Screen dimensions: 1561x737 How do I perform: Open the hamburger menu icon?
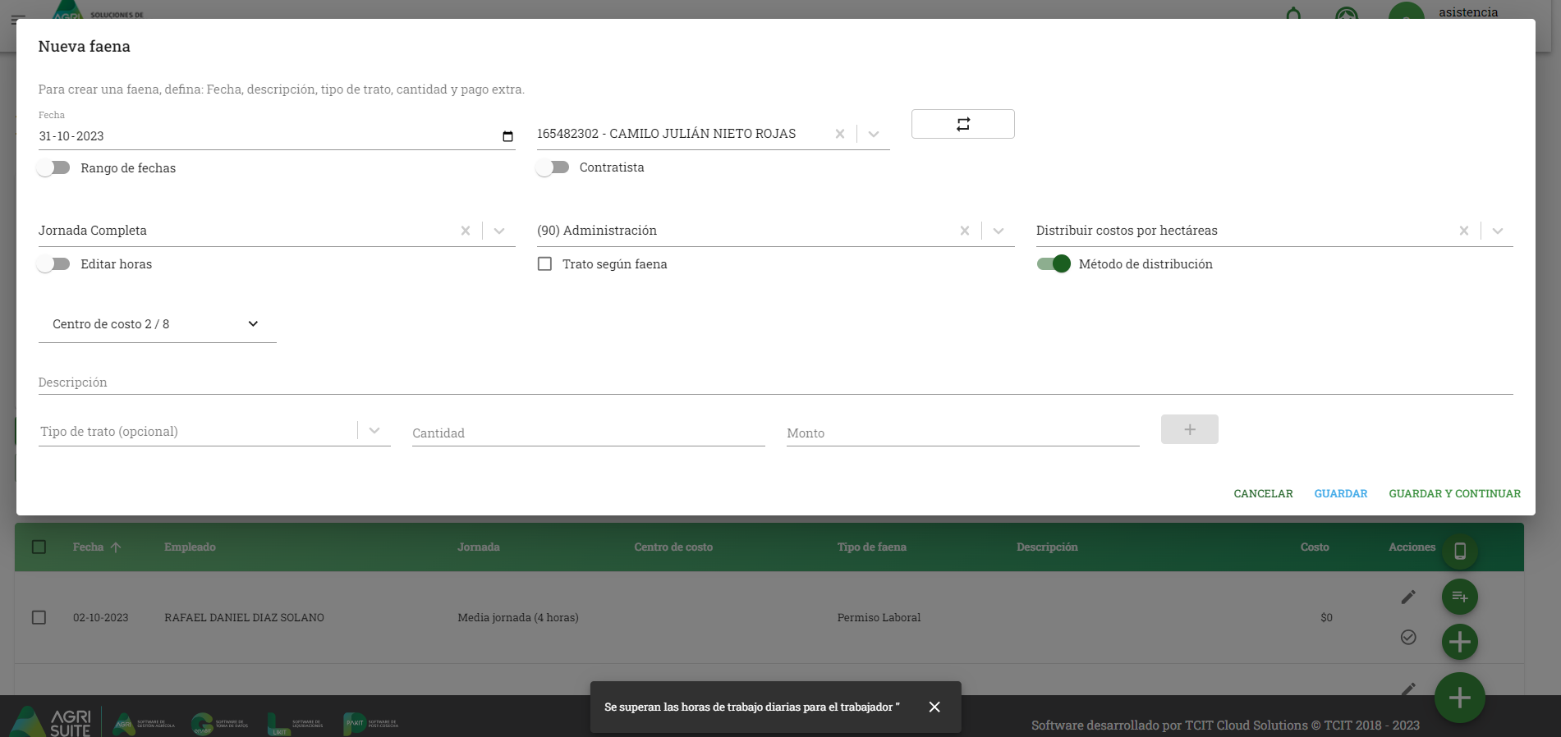pos(18,18)
